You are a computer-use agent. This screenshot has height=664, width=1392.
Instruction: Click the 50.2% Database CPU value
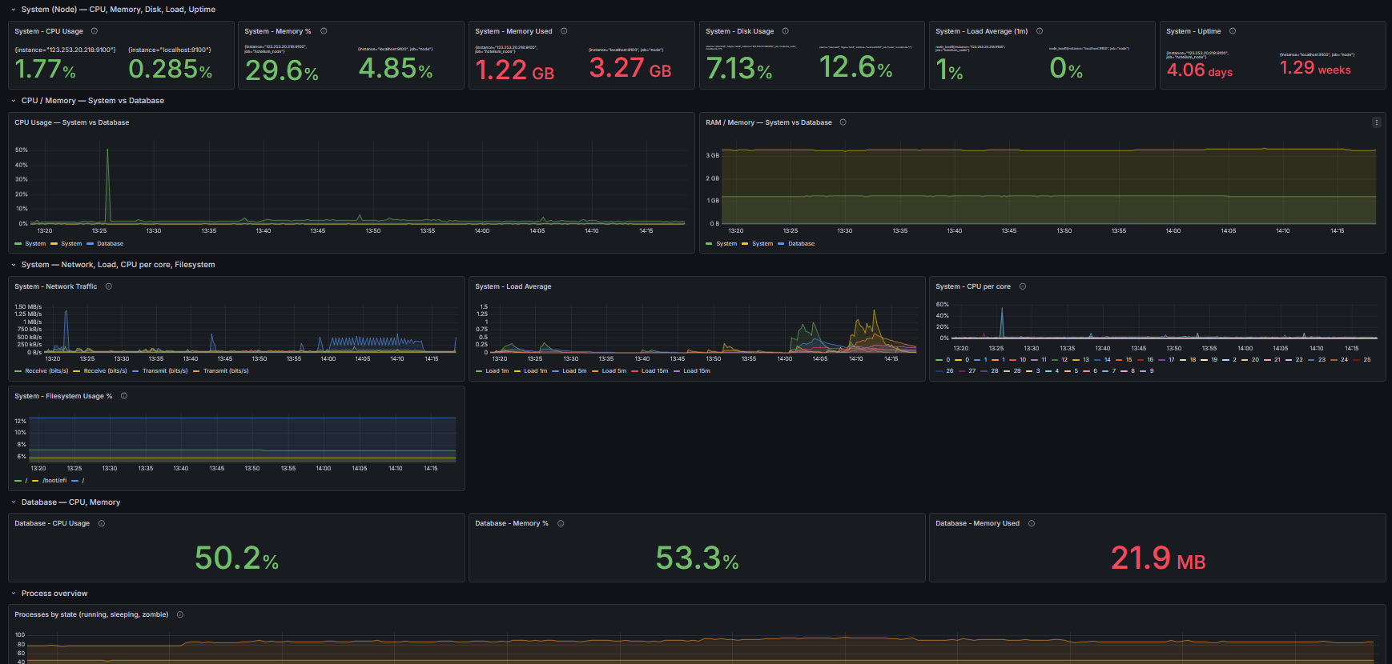click(237, 558)
